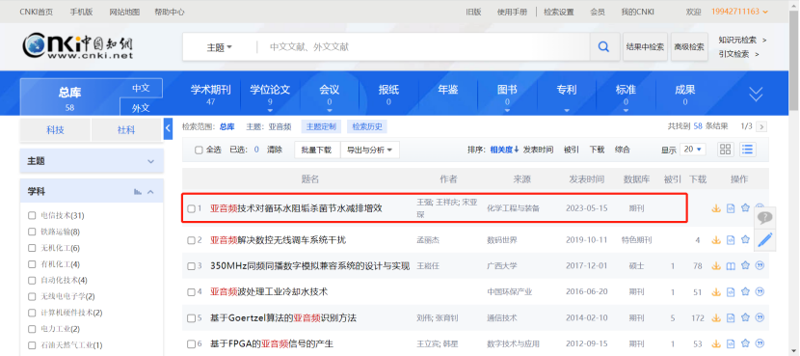Favorite result 1 with the star icon
Screen dimensions: 800x356
tap(745, 207)
